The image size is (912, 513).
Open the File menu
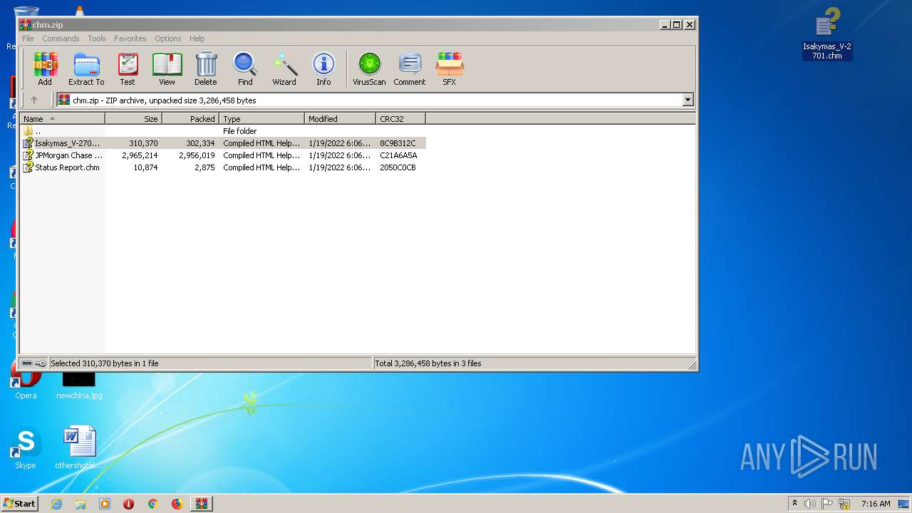(28, 38)
